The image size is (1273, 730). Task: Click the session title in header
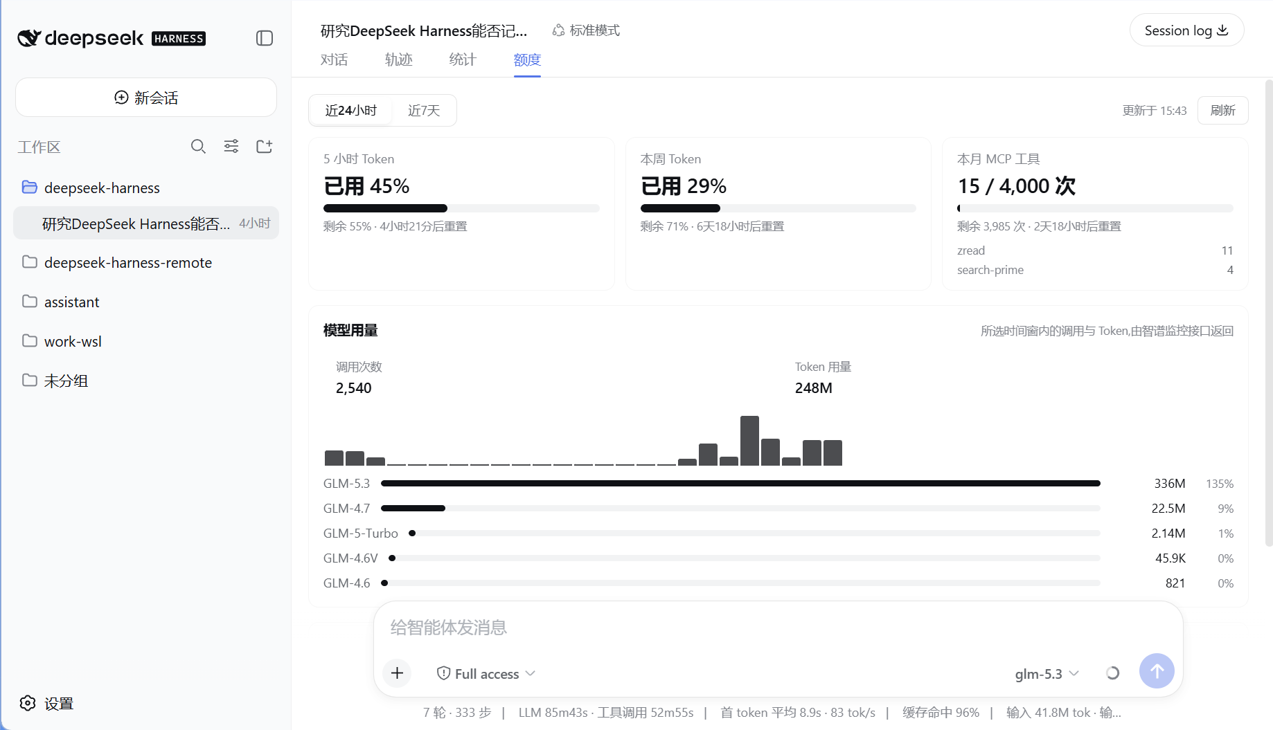(424, 31)
